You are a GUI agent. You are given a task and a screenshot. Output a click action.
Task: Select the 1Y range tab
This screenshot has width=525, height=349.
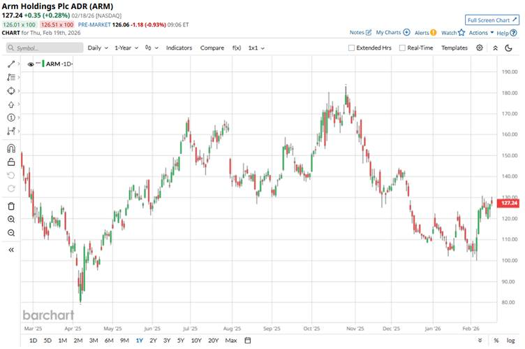click(x=140, y=341)
